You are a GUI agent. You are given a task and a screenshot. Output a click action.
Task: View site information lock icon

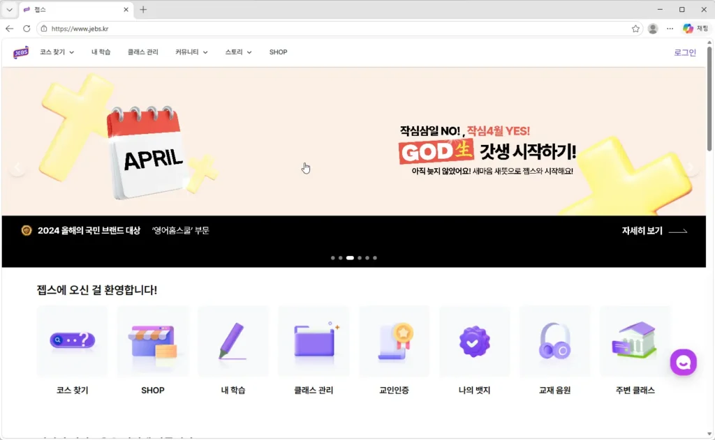pyautogui.click(x=44, y=29)
